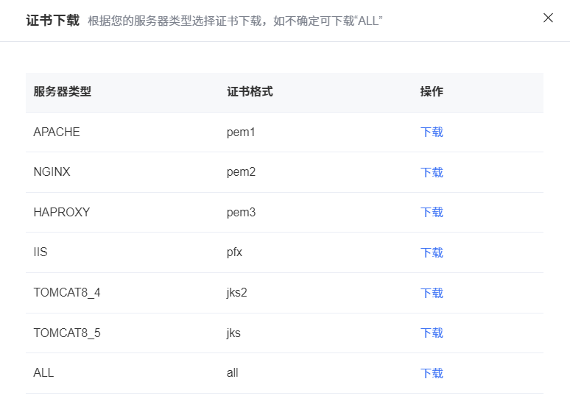Close the certificate download dialog

548,18
